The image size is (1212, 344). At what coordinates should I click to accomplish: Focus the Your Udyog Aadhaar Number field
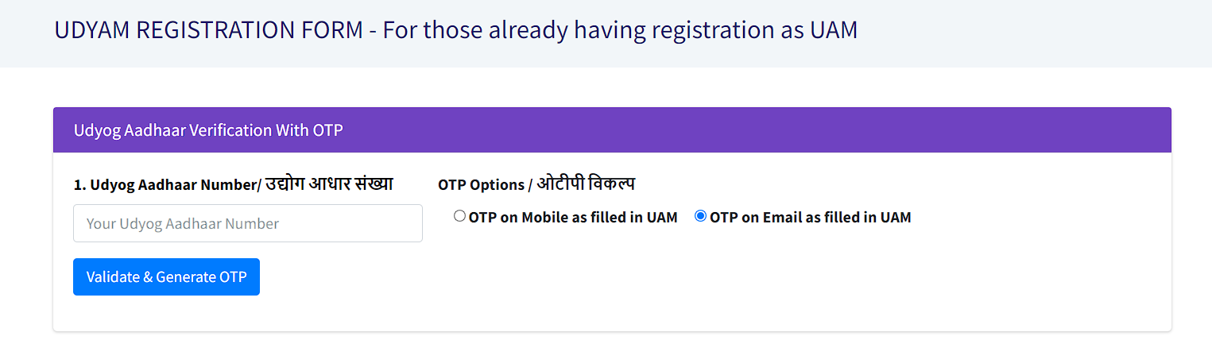coord(248,223)
